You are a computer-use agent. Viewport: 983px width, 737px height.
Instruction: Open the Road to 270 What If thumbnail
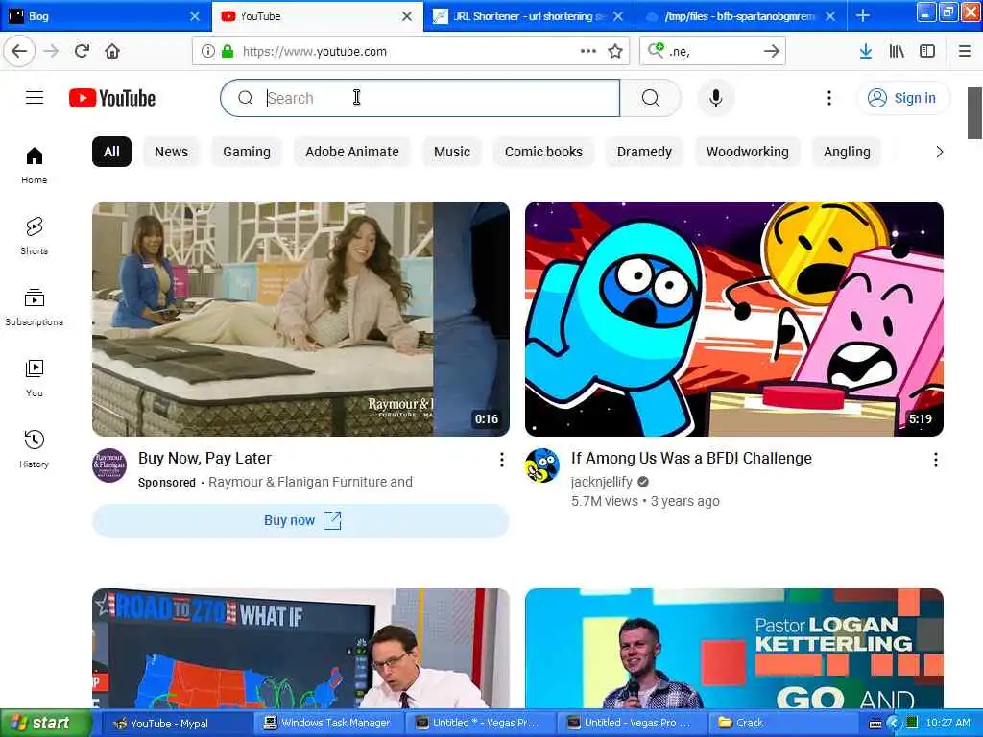pos(300,648)
